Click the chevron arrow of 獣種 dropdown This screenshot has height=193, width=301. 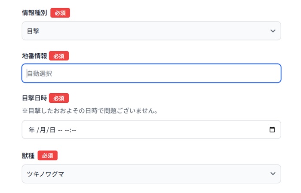click(273, 174)
